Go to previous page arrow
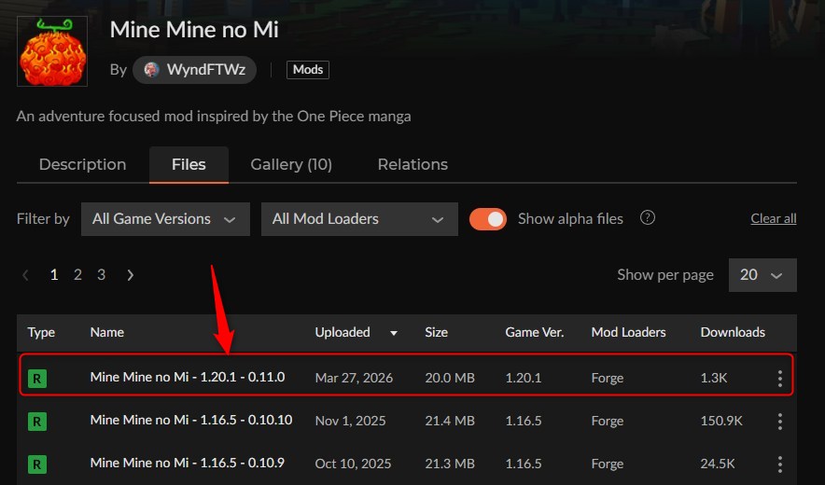 click(x=24, y=274)
